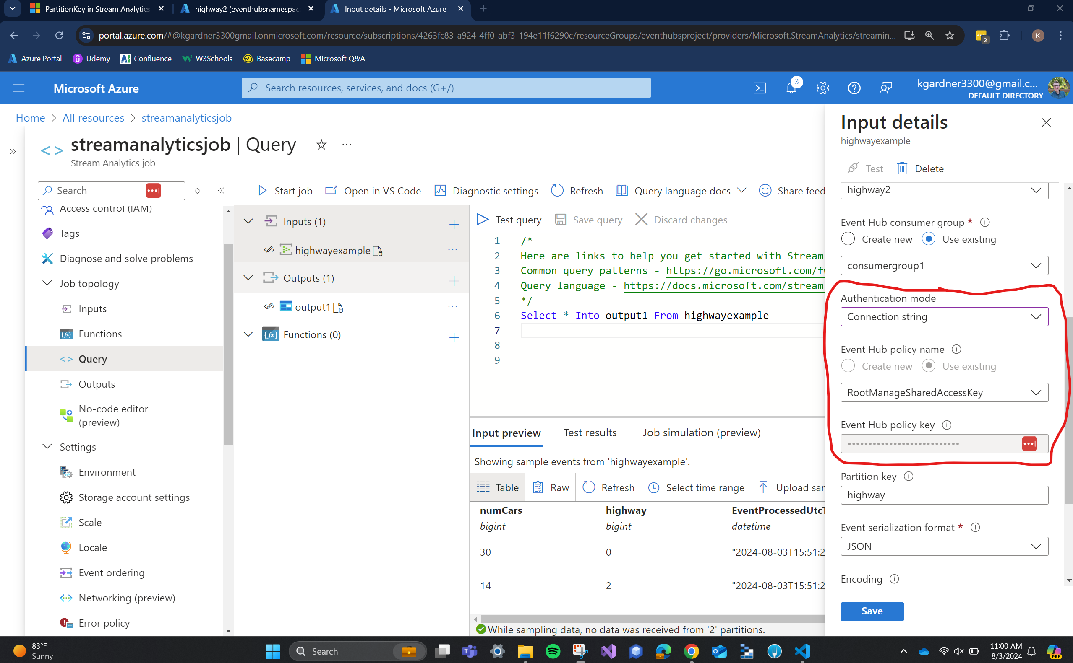Open the Azure hamburger portal menu
The image size is (1073, 663).
(x=19, y=88)
